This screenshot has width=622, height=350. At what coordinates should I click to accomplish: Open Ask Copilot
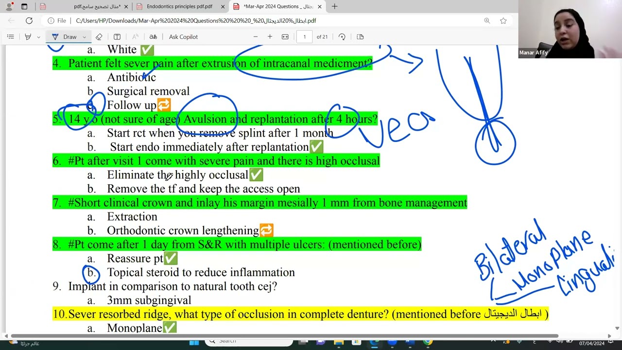coord(183,37)
